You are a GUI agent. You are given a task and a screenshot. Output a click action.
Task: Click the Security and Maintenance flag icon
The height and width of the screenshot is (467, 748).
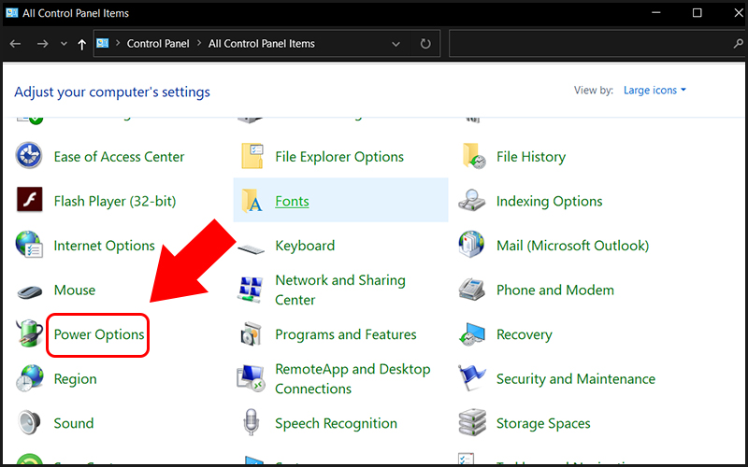(x=472, y=378)
